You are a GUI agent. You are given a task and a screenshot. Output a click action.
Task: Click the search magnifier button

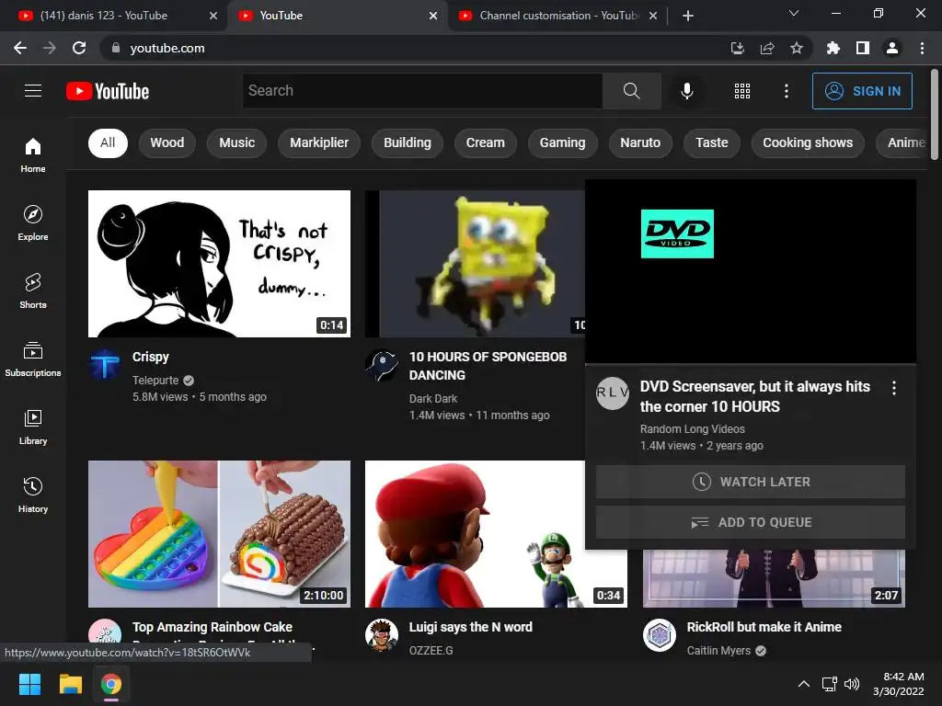[x=631, y=91]
